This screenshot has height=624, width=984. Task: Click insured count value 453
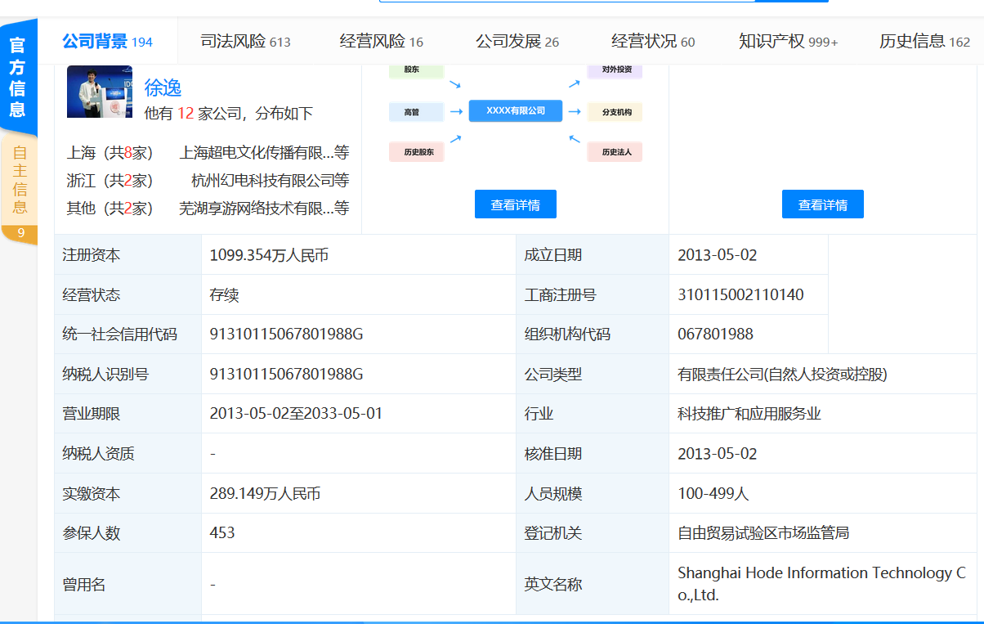pos(222,533)
